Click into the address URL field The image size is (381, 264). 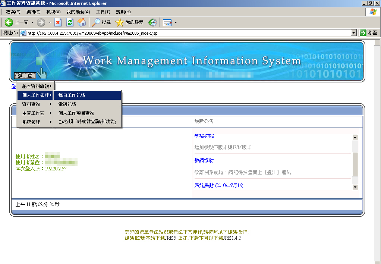click(186, 33)
